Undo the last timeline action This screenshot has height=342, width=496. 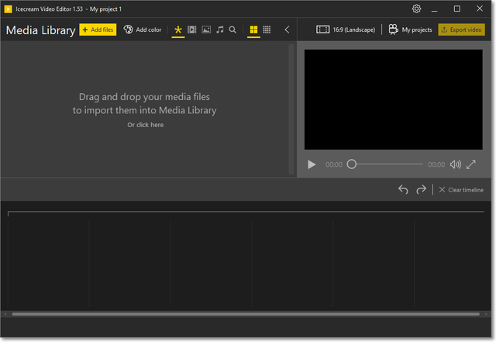click(403, 189)
